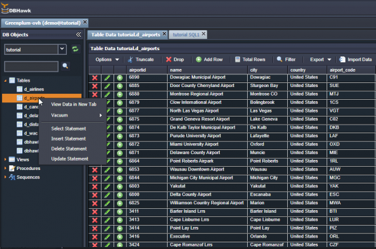Delete row 6890 Dowagiac Municipal Airport
376x249 pixels.
click(95, 78)
